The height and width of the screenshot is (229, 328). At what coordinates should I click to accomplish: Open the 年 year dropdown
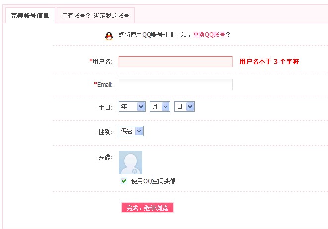click(132, 107)
